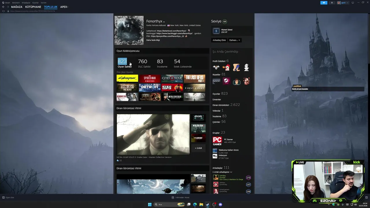Open the Silent Hill 2 thumbnail
The image size is (370, 208).
[195, 97]
